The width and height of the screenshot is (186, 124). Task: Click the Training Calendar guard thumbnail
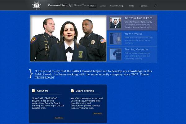[x=115, y=54]
